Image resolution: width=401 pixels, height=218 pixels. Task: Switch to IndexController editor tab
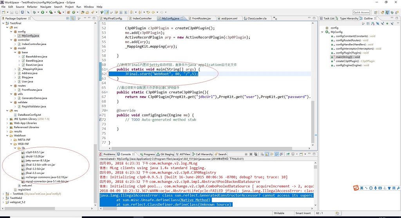tap(140, 18)
